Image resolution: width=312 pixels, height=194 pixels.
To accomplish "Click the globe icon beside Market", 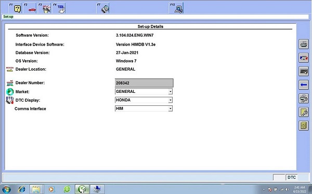I will coord(10,92).
